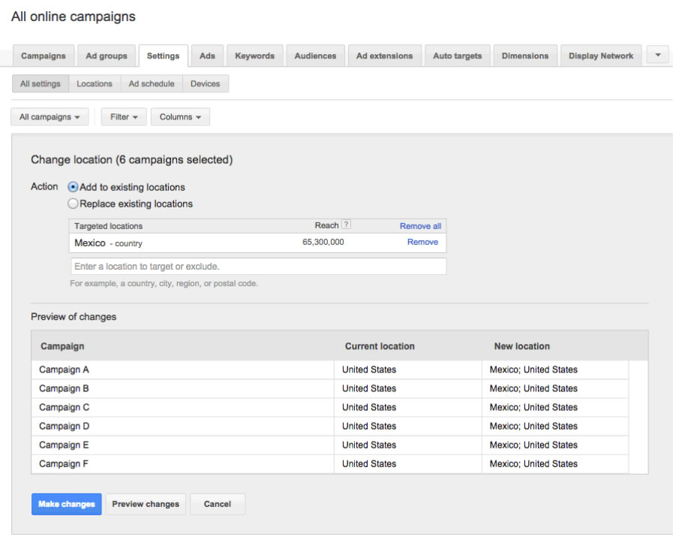Click the Reach help question mark icon
This screenshot has width=673, height=540.
click(x=346, y=225)
